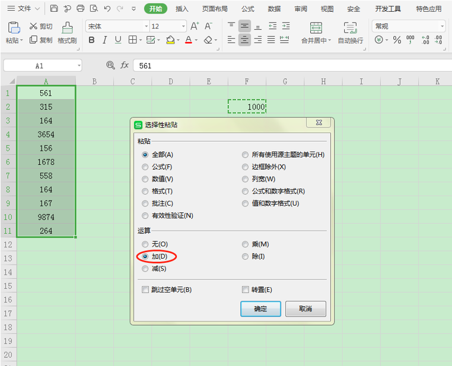Switch to the 公式 tab
This screenshot has width=452, height=366.
point(248,9)
